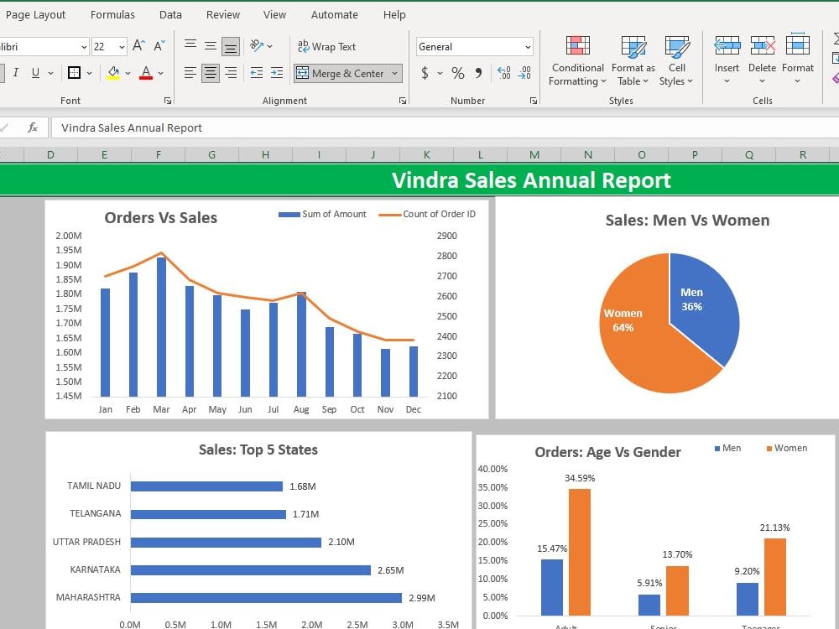This screenshot has width=839, height=629.
Task: Increase decimal places
Action: pyautogui.click(x=503, y=73)
